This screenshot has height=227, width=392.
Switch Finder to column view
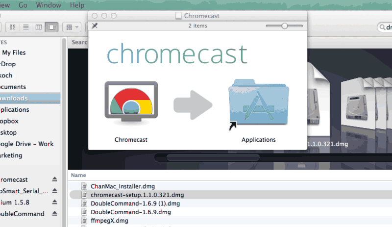[x=39, y=27]
